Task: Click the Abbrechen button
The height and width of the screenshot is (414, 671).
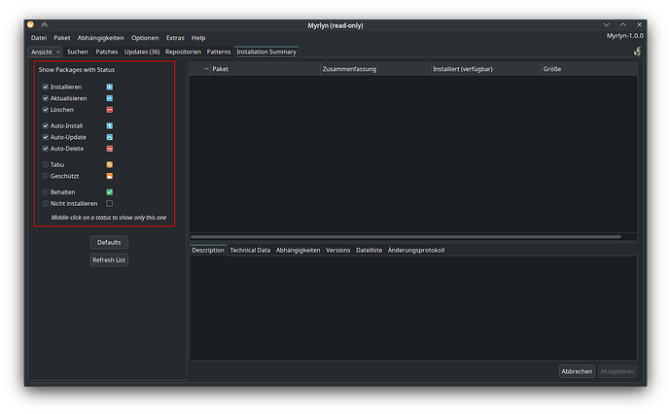Action: click(x=577, y=371)
